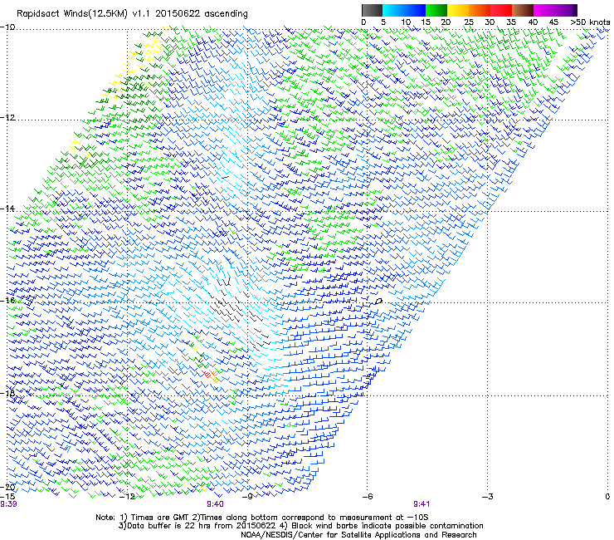Click the -18 latitude axis label
The image size is (614, 540).
tap(7, 393)
